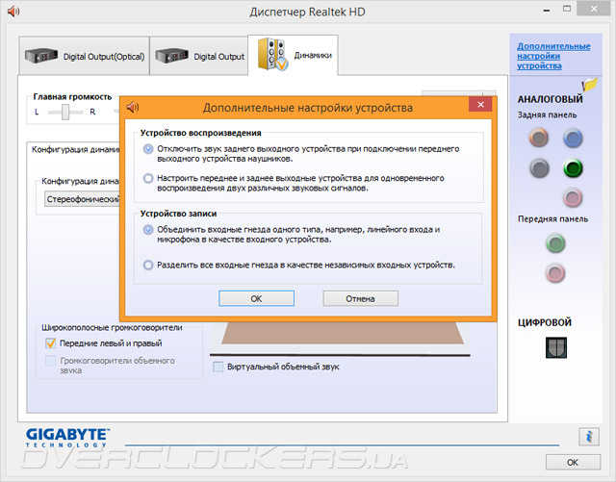Screen dimensions: 616x482
Task: Open the speaker configuration dropdown
Action: [82, 199]
